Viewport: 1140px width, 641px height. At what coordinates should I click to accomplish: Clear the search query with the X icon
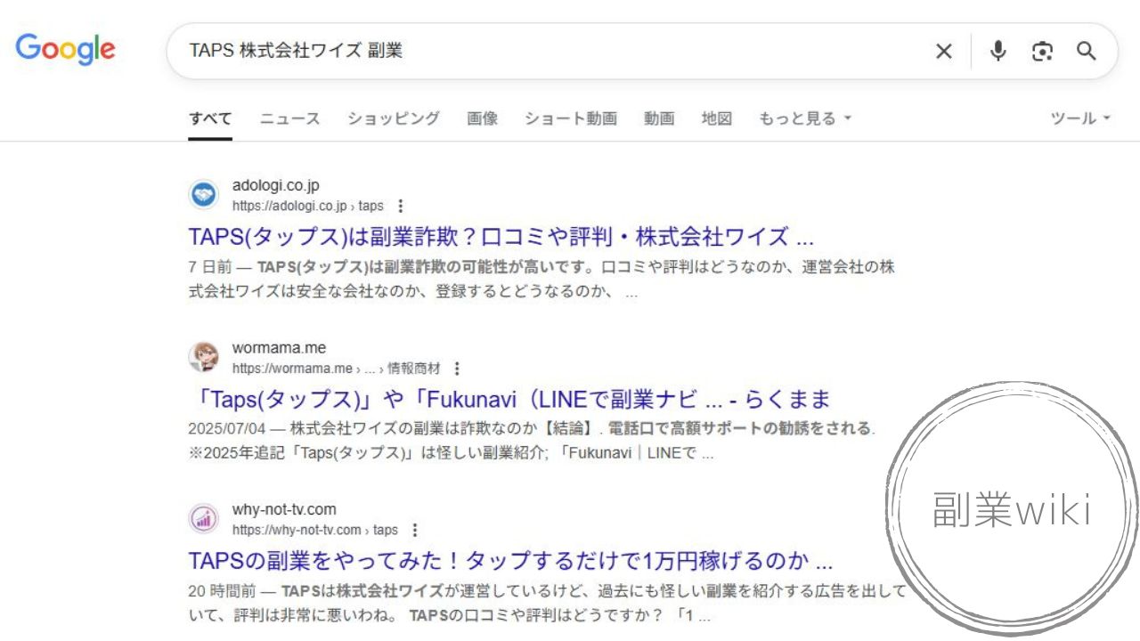(944, 52)
